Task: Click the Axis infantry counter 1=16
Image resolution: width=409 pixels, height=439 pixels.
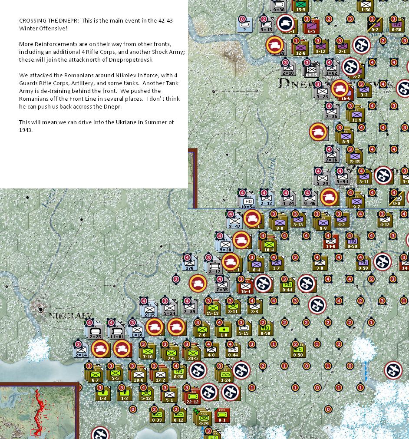Action: [x=137, y=330]
